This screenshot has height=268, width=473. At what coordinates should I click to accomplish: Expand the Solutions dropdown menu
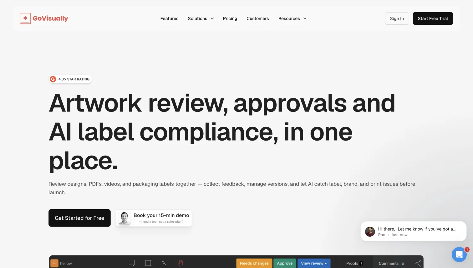pos(201,18)
